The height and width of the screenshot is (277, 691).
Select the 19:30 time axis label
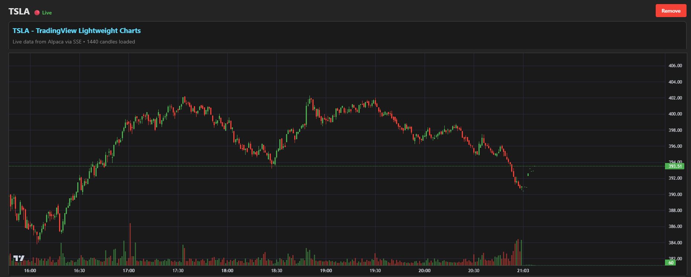375,271
